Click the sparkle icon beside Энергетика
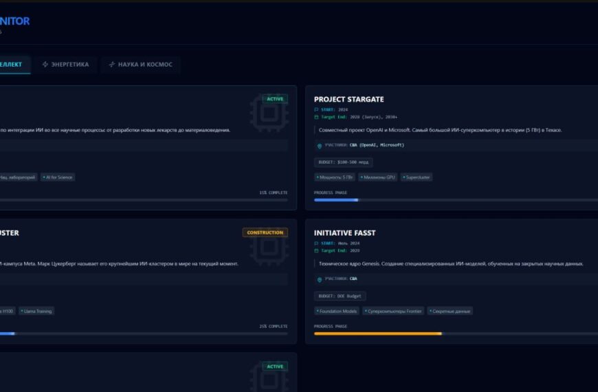Image resolution: width=598 pixels, height=392 pixels. click(45, 65)
